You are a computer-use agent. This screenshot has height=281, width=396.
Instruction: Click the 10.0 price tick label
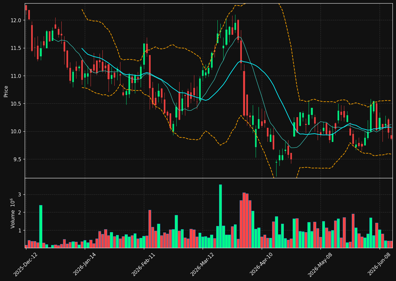click(15, 132)
